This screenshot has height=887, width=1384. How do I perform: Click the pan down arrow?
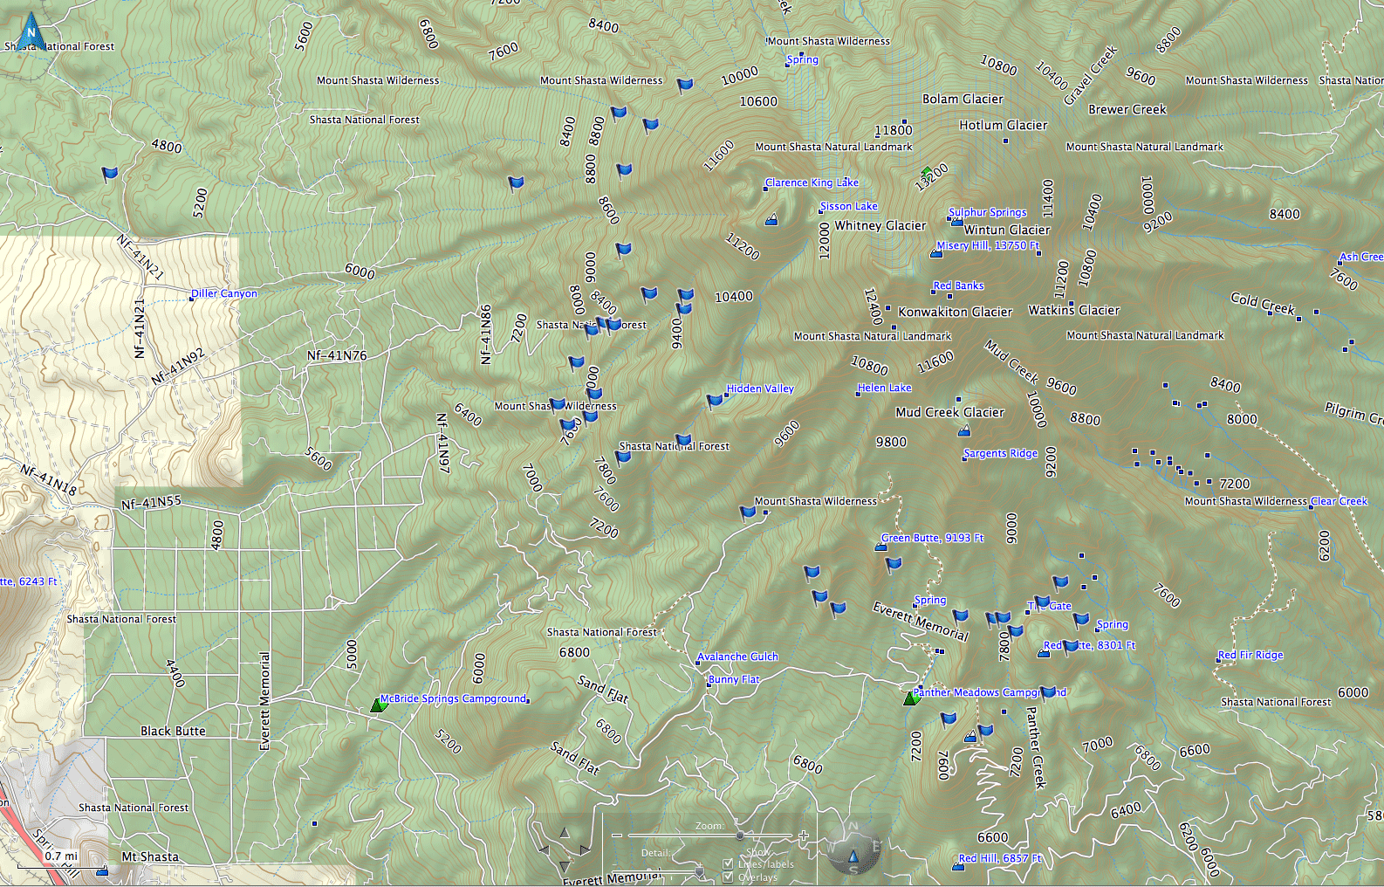click(564, 866)
